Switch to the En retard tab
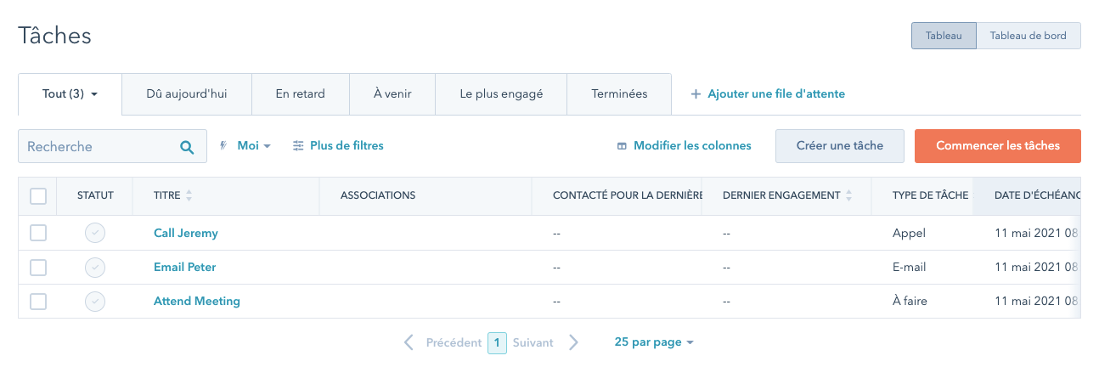 click(x=300, y=94)
